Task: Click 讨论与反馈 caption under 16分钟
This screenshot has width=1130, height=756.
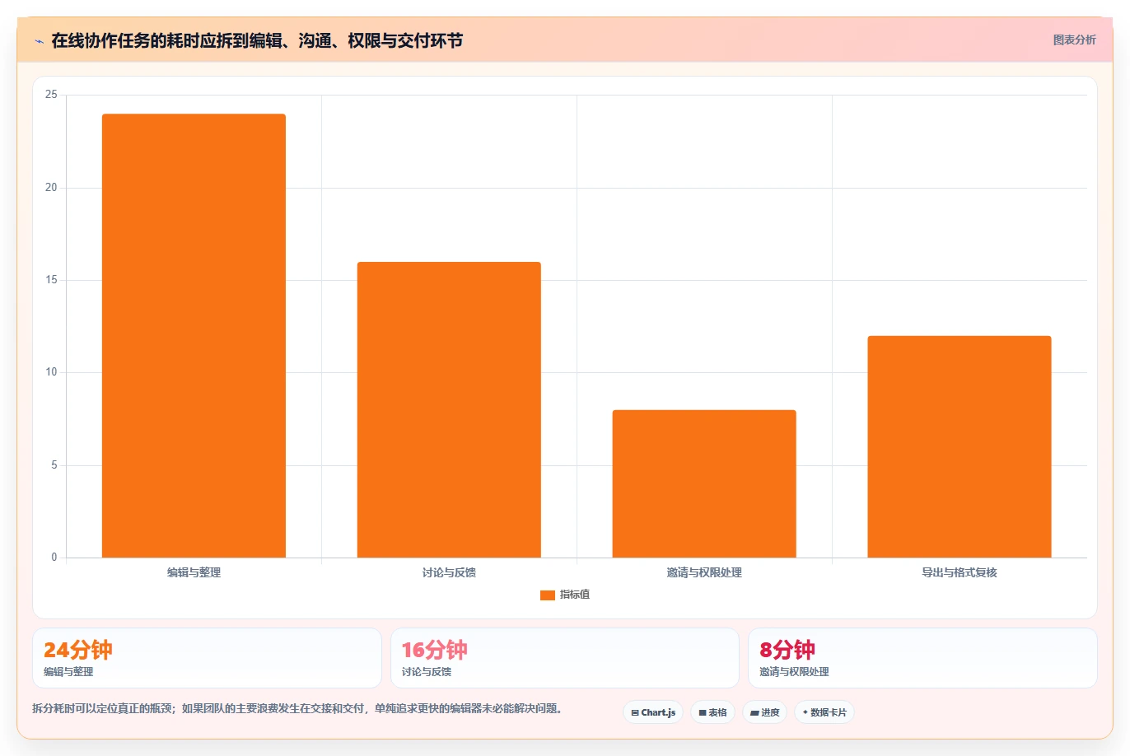Action: [427, 672]
